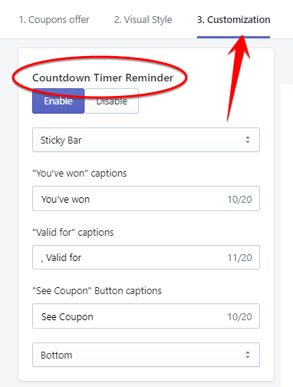
Task: Go to the Visual Style tab
Action: 143,20
